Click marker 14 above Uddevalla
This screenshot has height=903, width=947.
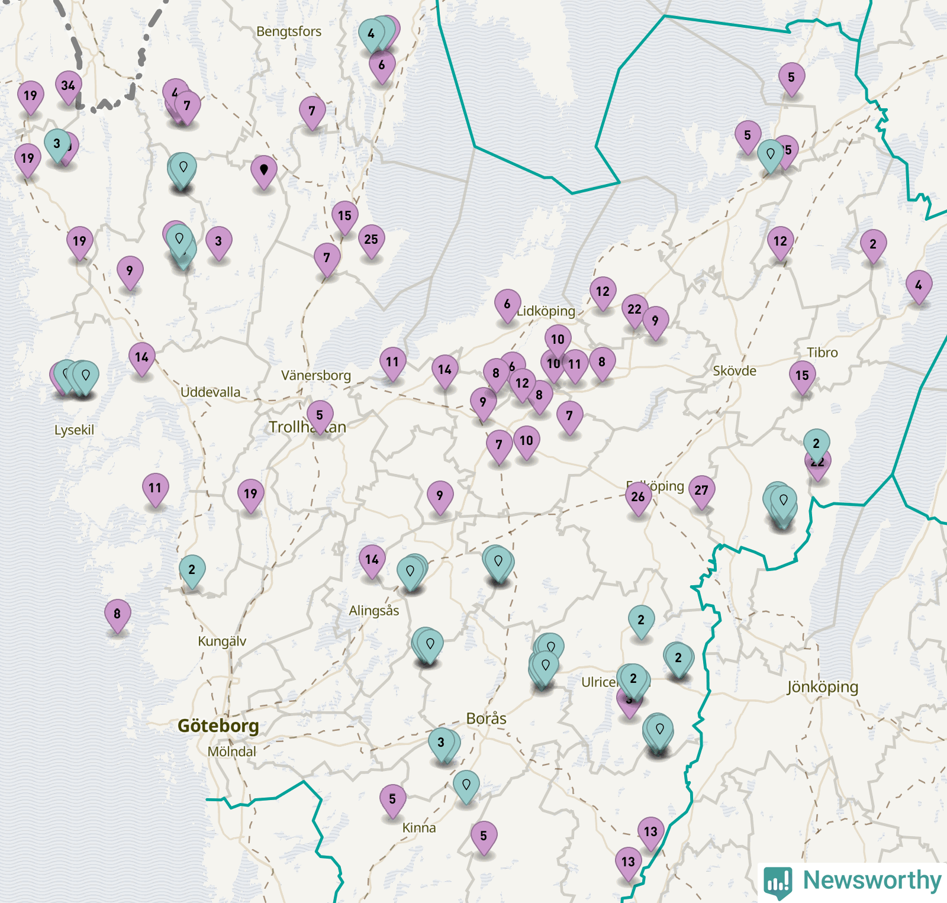(x=142, y=359)
